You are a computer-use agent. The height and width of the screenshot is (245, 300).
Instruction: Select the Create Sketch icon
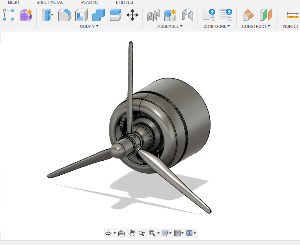(x=9, y=15)
